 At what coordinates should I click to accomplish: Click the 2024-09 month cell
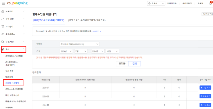tap(46, 105)
